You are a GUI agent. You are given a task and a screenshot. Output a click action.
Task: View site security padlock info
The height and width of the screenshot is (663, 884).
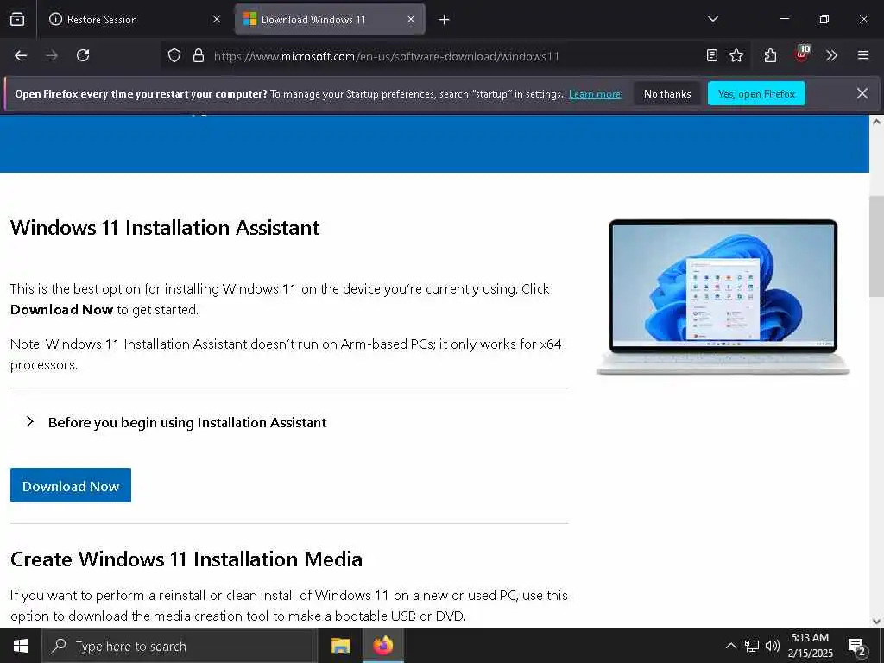pyautogui.click(x=198, y=55)
